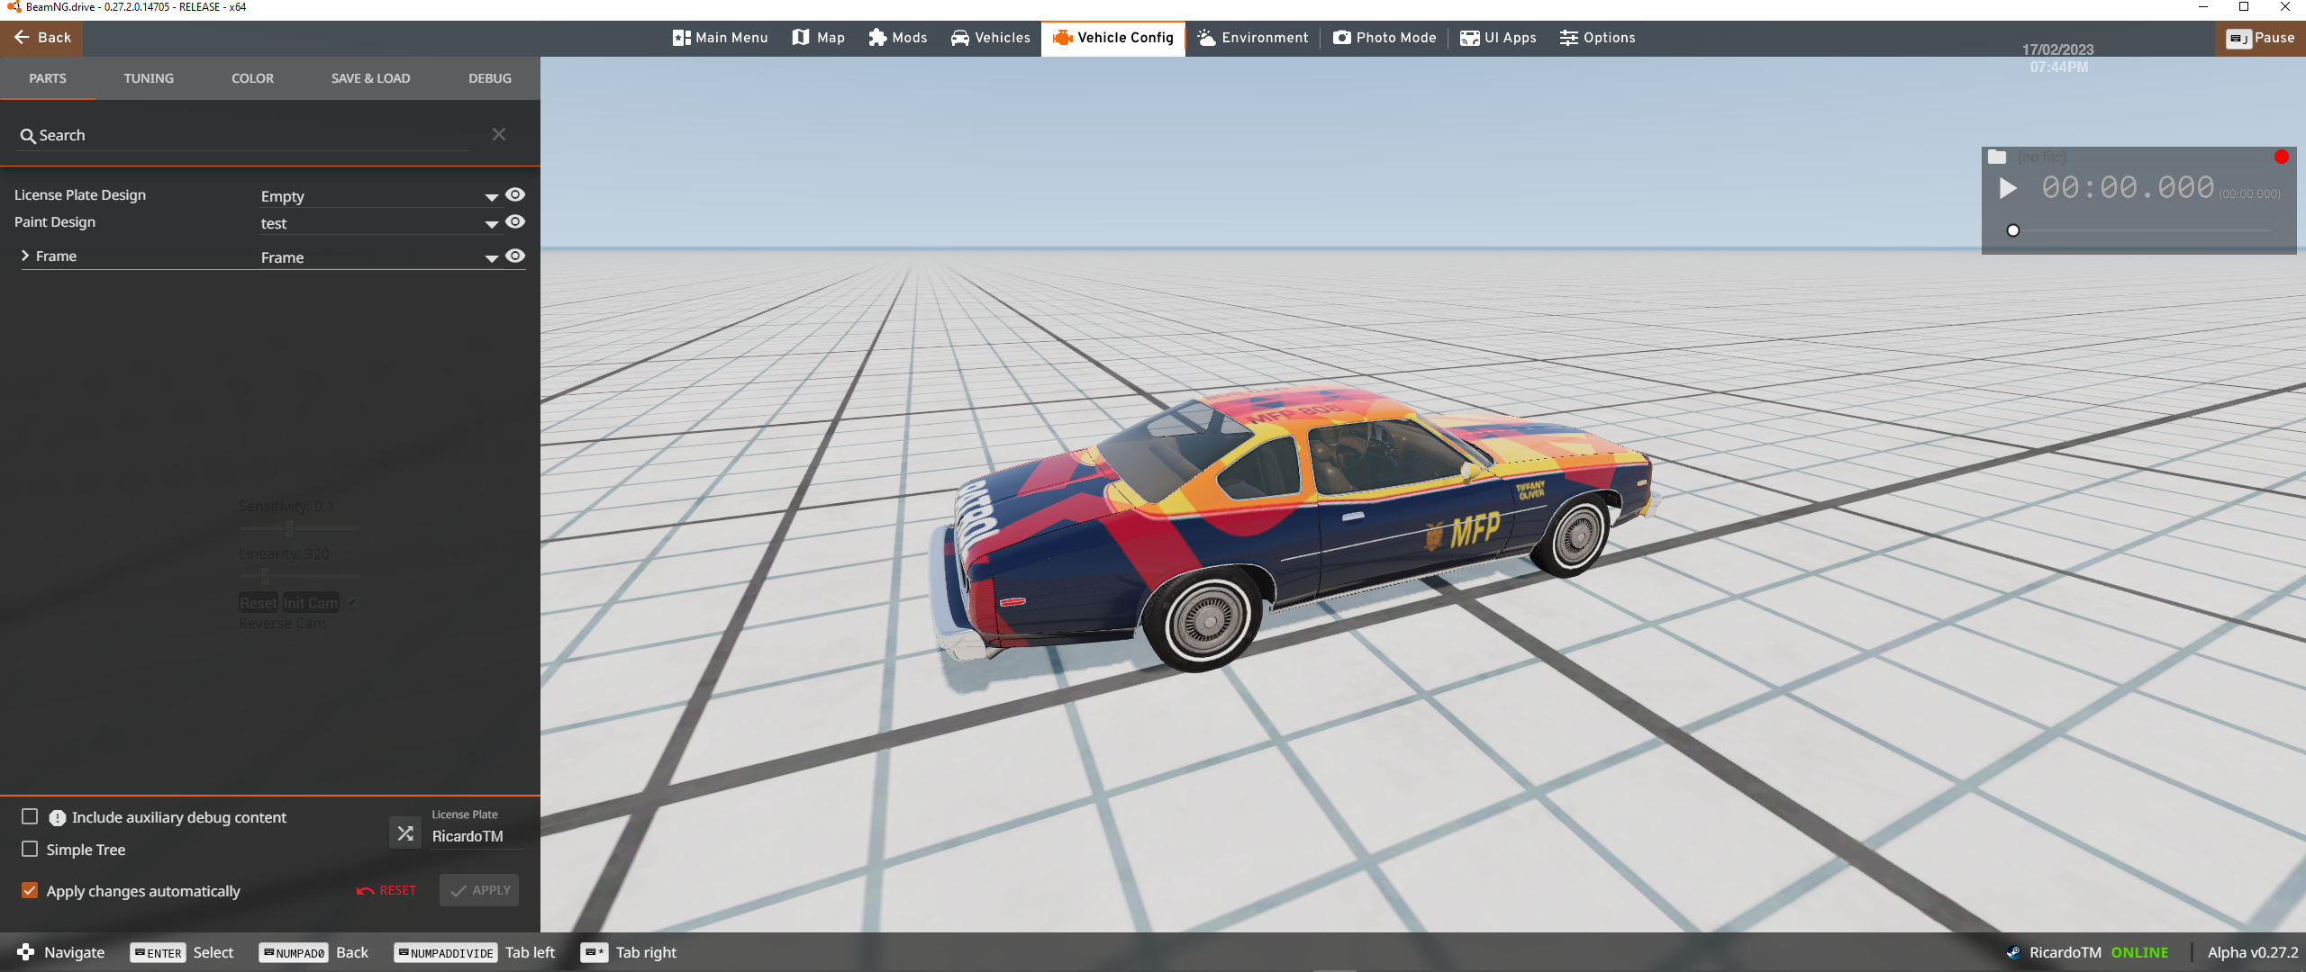The image size is (2306, 972).
Task: Click the NUMPADDIVIDE Tab left key hint
Action: 475,952
